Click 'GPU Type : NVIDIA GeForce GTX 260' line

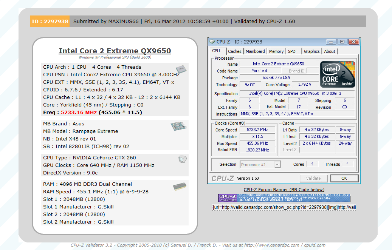(90, 158)
